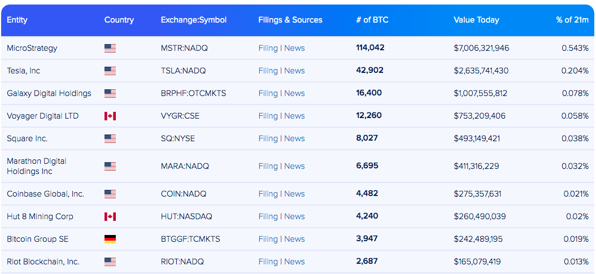Open Square Inc. Filing link
This screenshot has height=274, width=596.
268,138
